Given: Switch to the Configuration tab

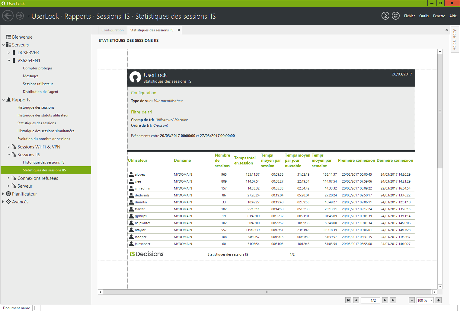Looking at the screenshot, I should tap(113, 30).
